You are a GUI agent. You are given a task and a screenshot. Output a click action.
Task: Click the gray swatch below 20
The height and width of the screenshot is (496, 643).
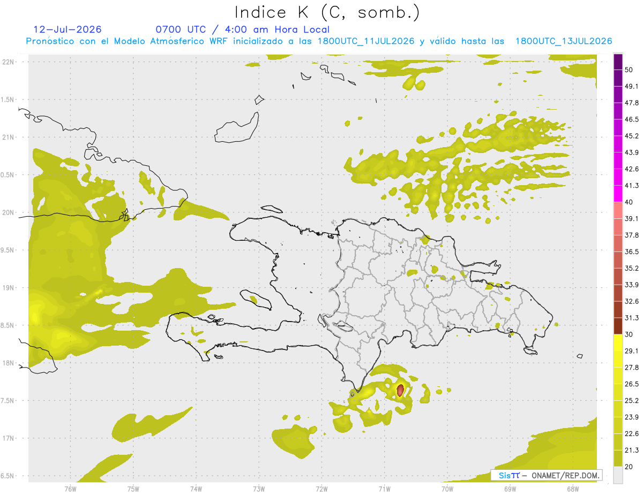click(x=618, y=475)
